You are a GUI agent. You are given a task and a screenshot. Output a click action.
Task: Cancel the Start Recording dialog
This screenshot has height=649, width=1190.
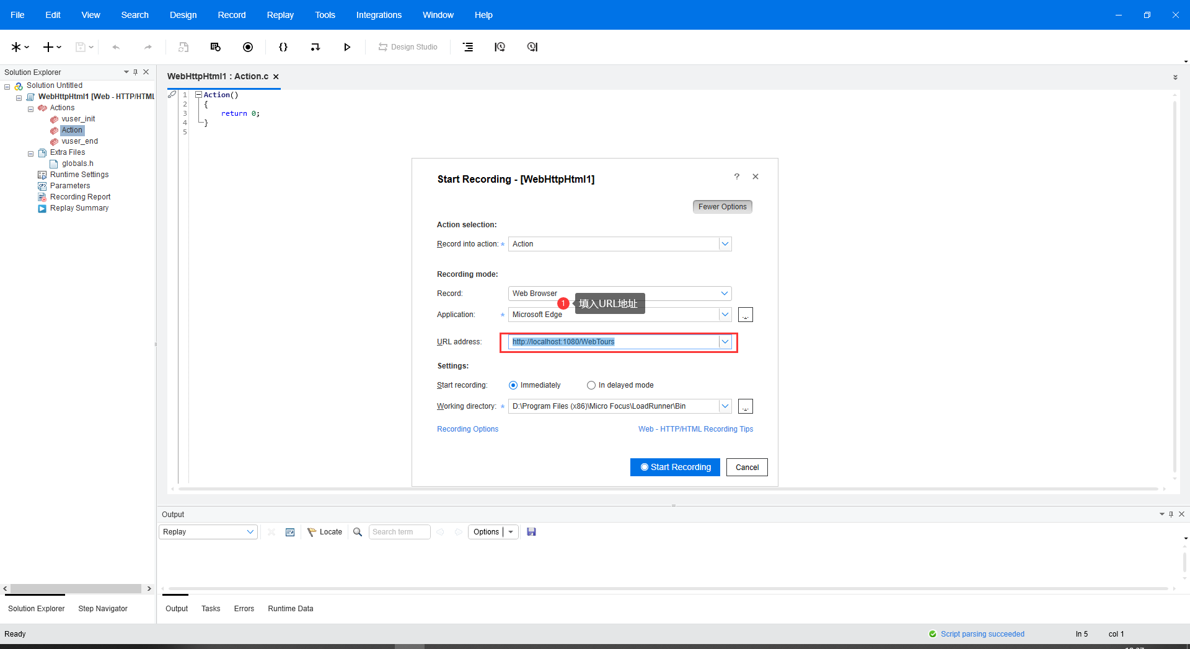[x=747, y=468]
